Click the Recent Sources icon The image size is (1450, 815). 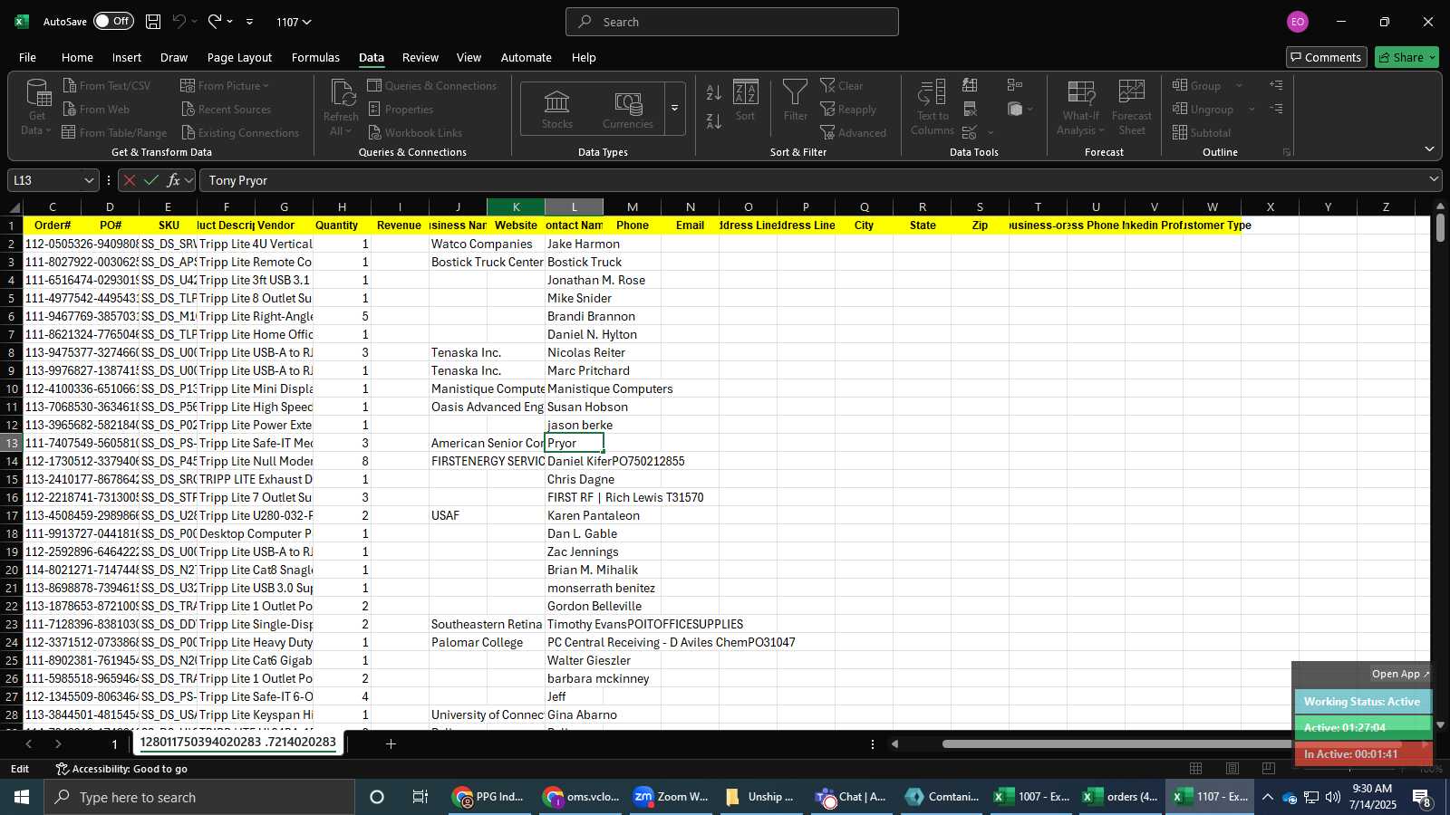click(x=188, y=109)
